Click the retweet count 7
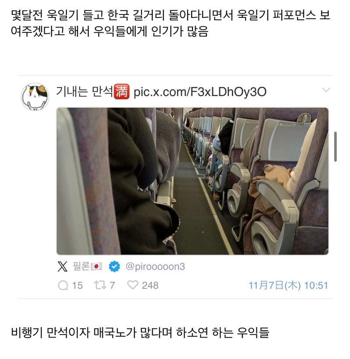The image size is (350, 359). (112, 286)
